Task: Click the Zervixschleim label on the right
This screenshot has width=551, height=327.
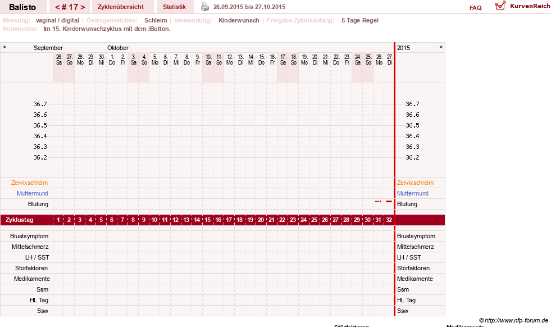Action: pos(415,183)
